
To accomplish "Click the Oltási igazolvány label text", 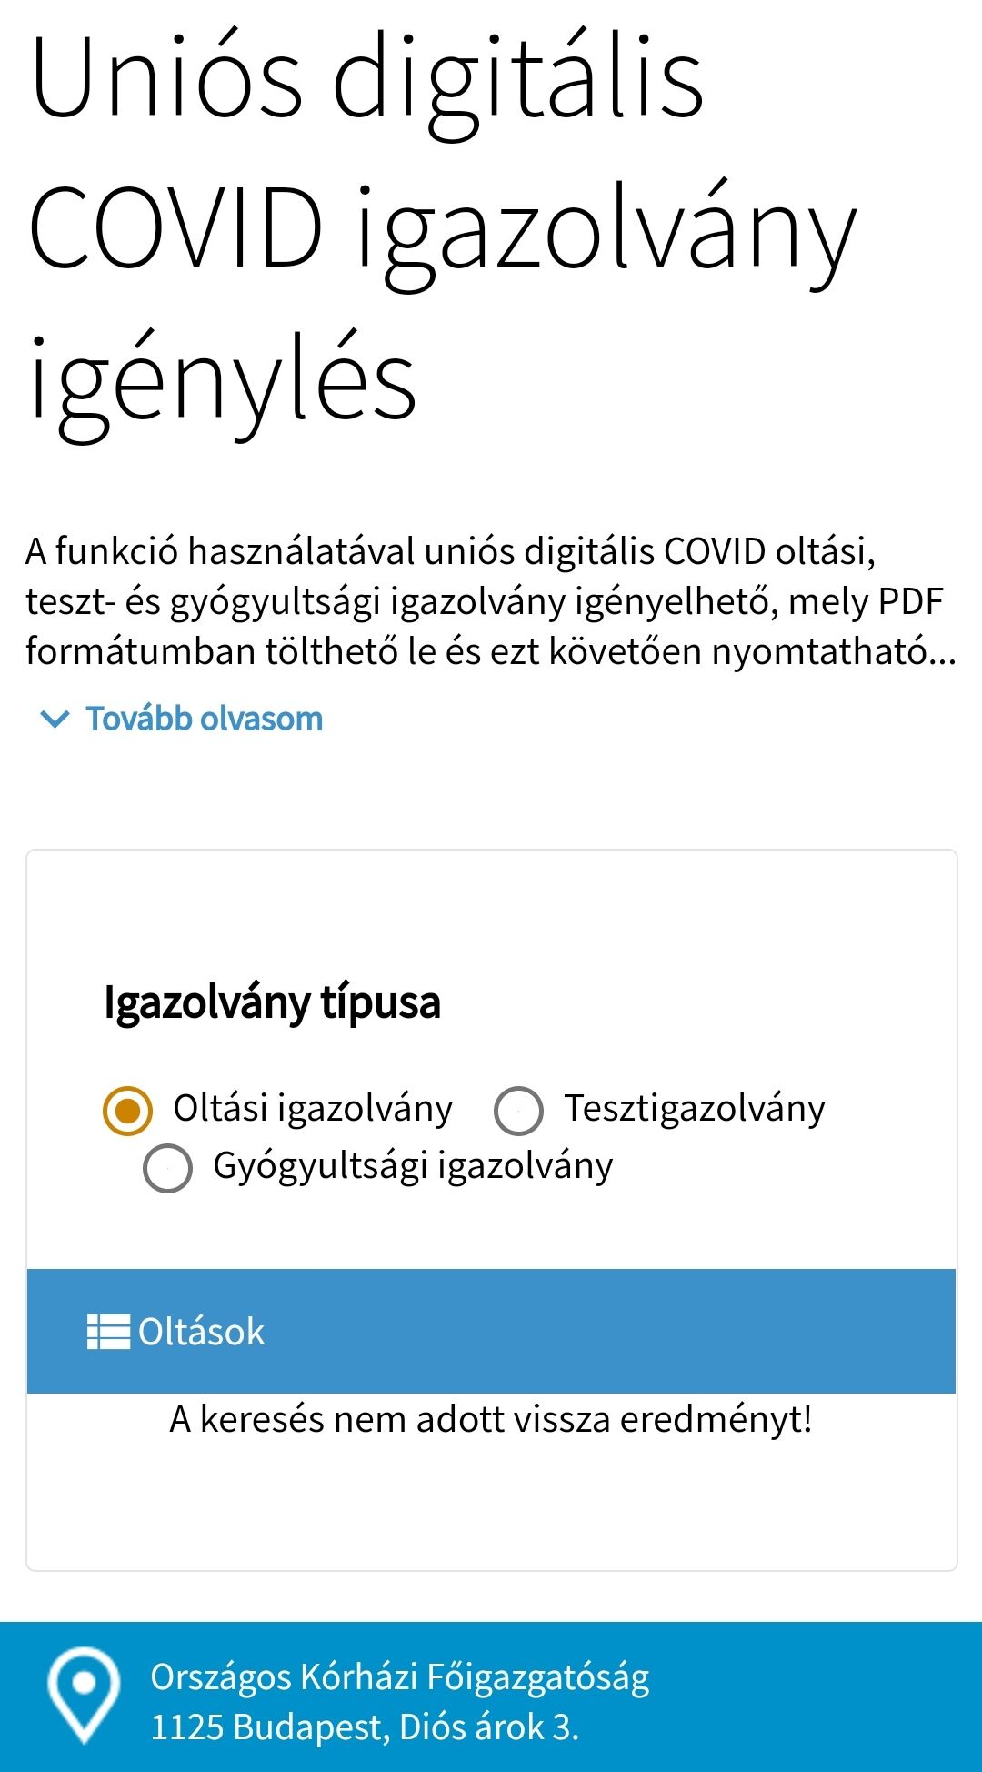I will 313,1109.
